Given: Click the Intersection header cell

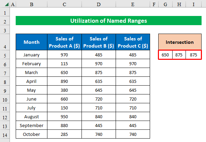Looking at the screenshot, I should 180,42.
